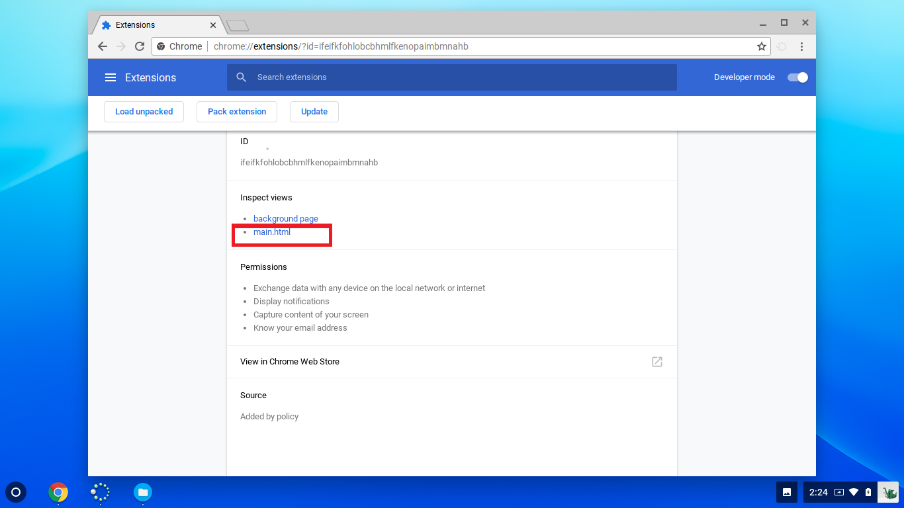This screenshot has height=508, width=904.
Task: Reload the page with refresh icon
Action: [x=140, y=46]
